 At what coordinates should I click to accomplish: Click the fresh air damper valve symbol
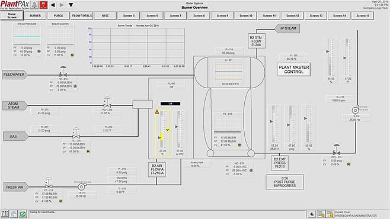(x=49, y=183)
